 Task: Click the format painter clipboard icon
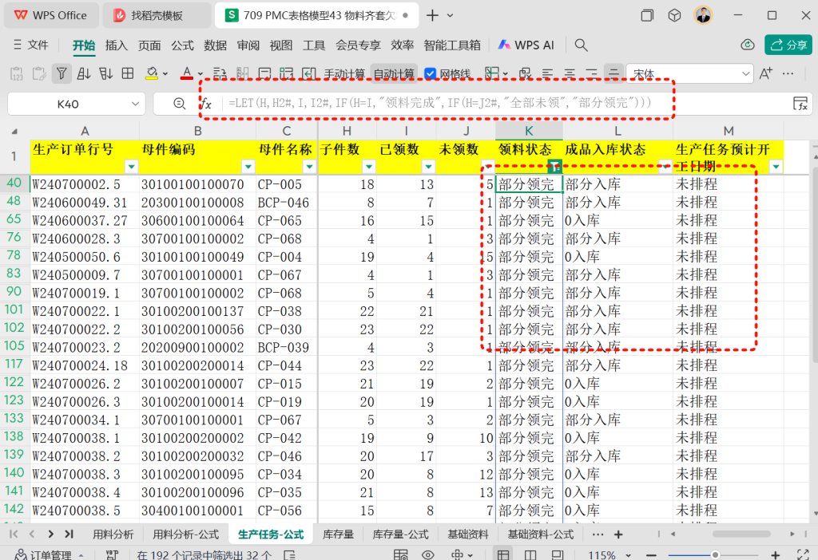pos(39,74)
